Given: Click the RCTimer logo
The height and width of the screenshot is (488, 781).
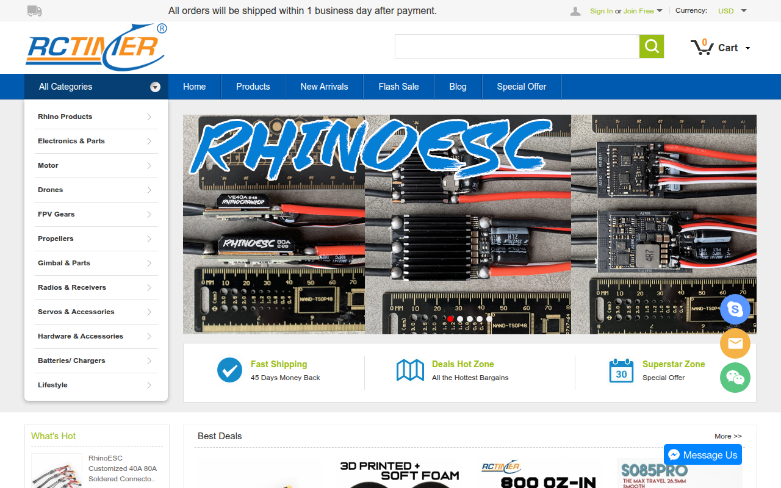Looking at the screenshot, I should tap(96, 47).
